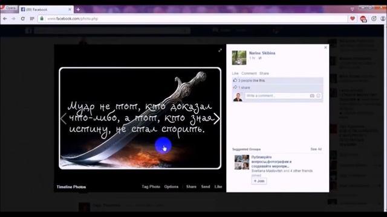Select the Facebook browser tab

point(46,10)
